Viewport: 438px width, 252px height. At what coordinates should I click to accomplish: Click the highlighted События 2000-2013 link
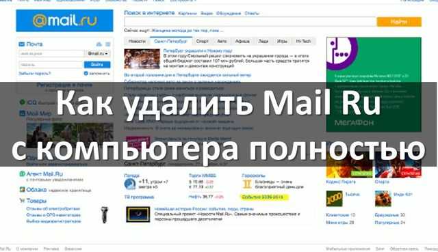coord(263,197)
